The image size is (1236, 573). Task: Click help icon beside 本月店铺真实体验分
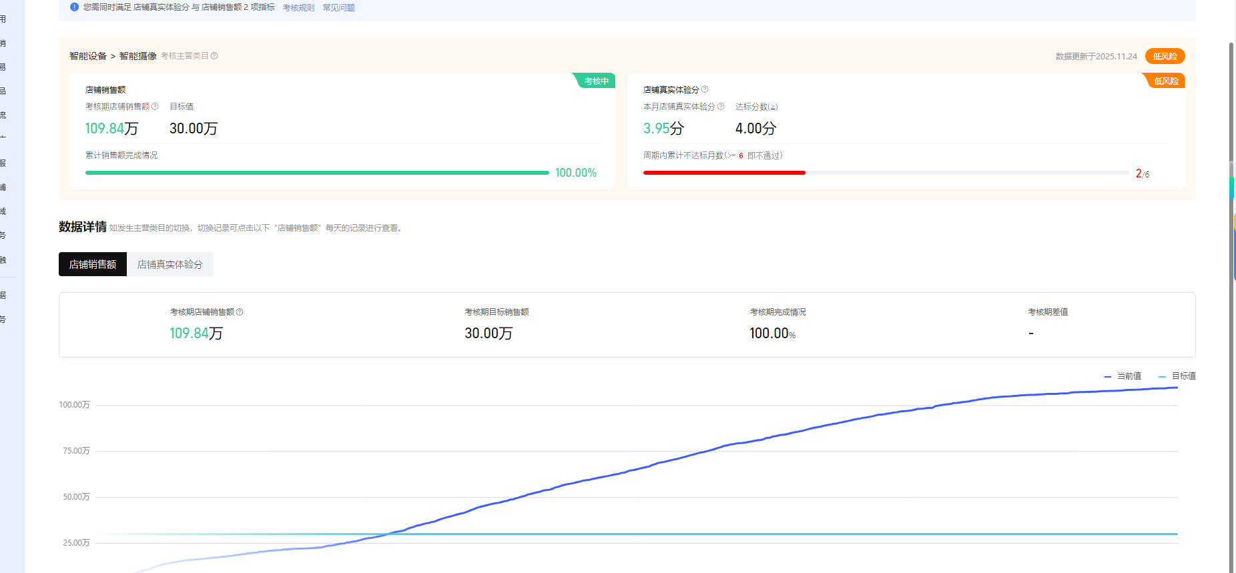pyautogui.click(x=721, y=107)
